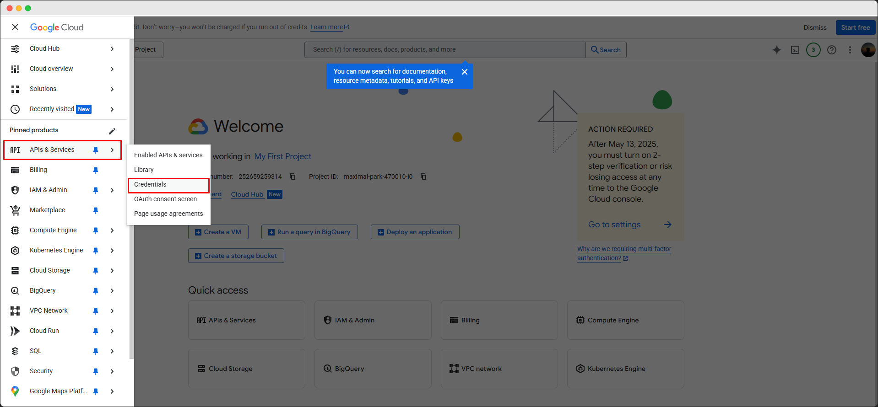Expand the Compute Engine submenu arrow
878x407 pixels.
coord(112,230)
